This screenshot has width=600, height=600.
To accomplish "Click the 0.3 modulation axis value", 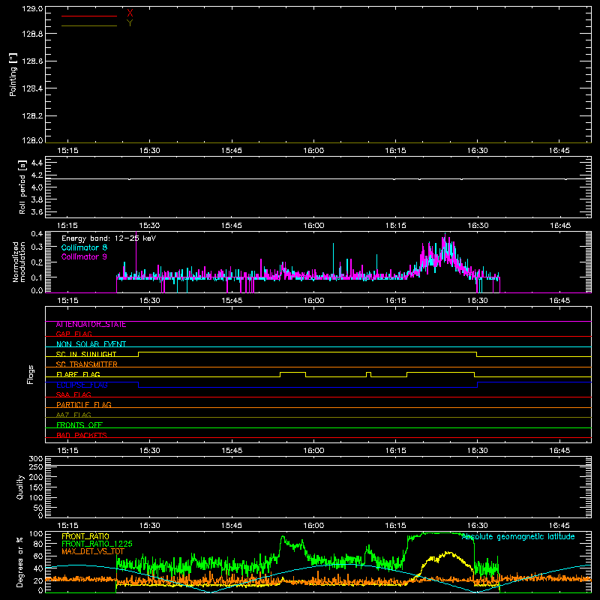I will 37,247.
